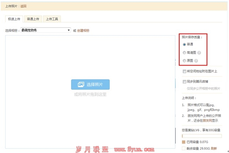Click the 选择照片 button
Screen dimensions: 229x153
pos(90,85)
